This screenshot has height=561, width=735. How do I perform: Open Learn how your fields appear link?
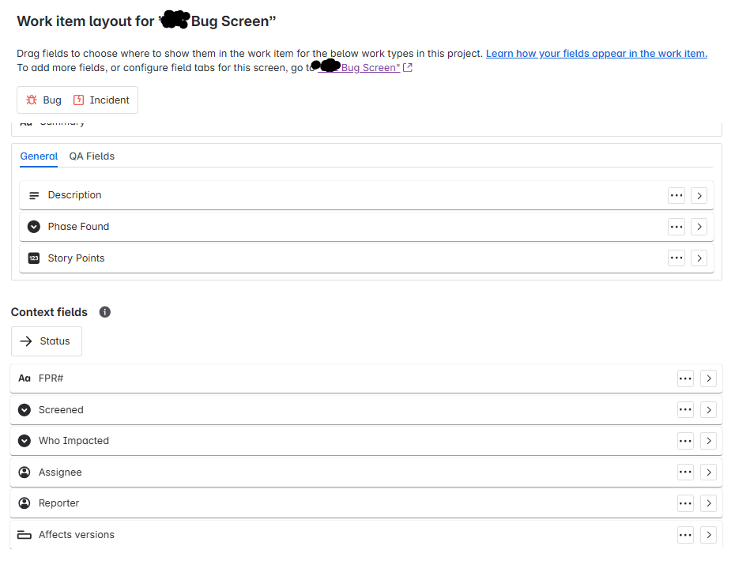pos(596,54)
